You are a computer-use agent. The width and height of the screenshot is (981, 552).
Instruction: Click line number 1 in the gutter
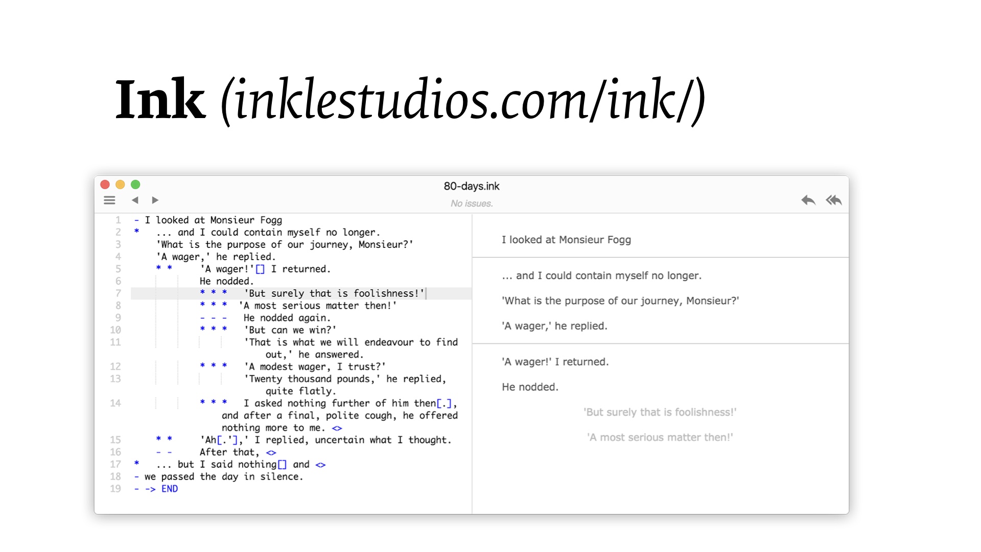point(118,220)
